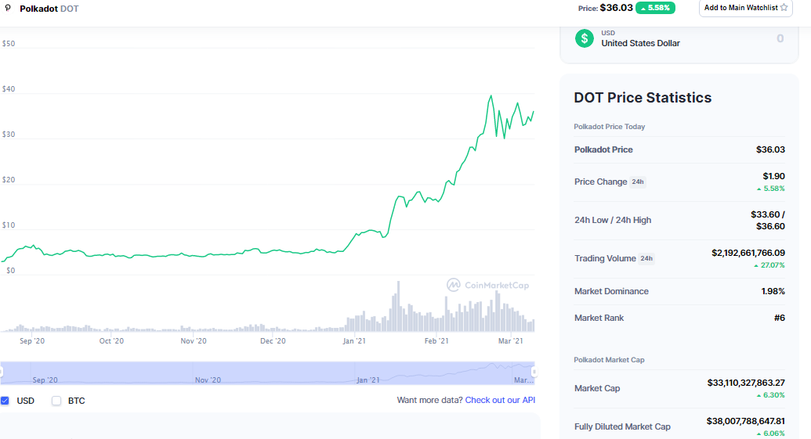Click the $38,007,788,647.81 diluted cap value

745,421
